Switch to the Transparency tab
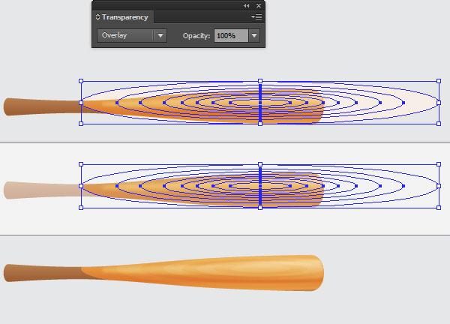This screenshot has width=450, height=324. 124,17
